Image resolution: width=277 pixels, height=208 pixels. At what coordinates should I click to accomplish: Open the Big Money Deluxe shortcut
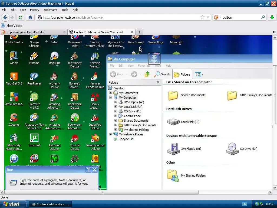(x=75, y=60)
